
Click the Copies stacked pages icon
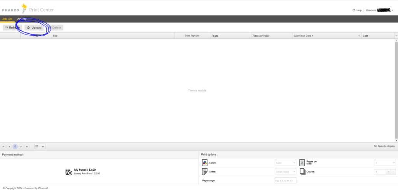tap(302, 172)
